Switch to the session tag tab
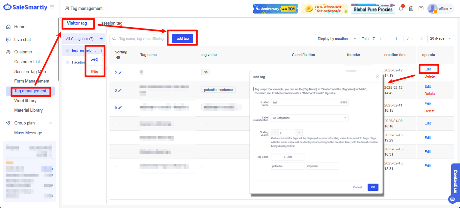460x208 pixels. [x=112, y=23]
